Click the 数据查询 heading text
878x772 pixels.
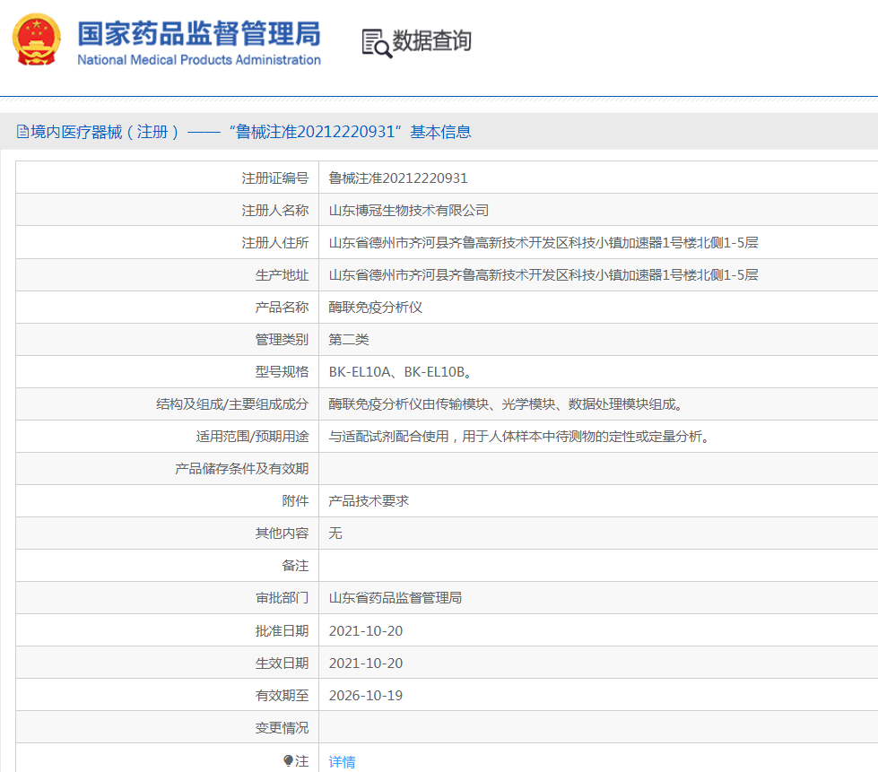coord(431,41)
